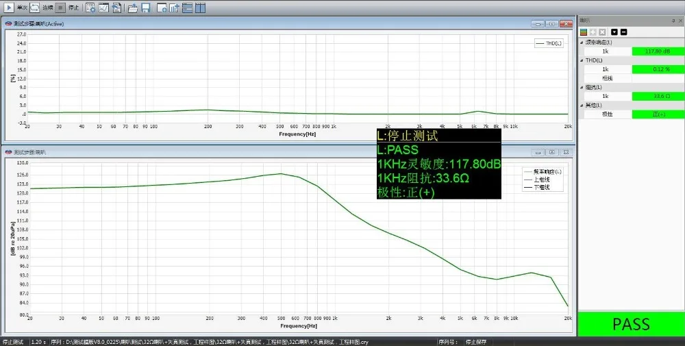
Task: Maximize the THD chart window (Active)
Action: 551,24
